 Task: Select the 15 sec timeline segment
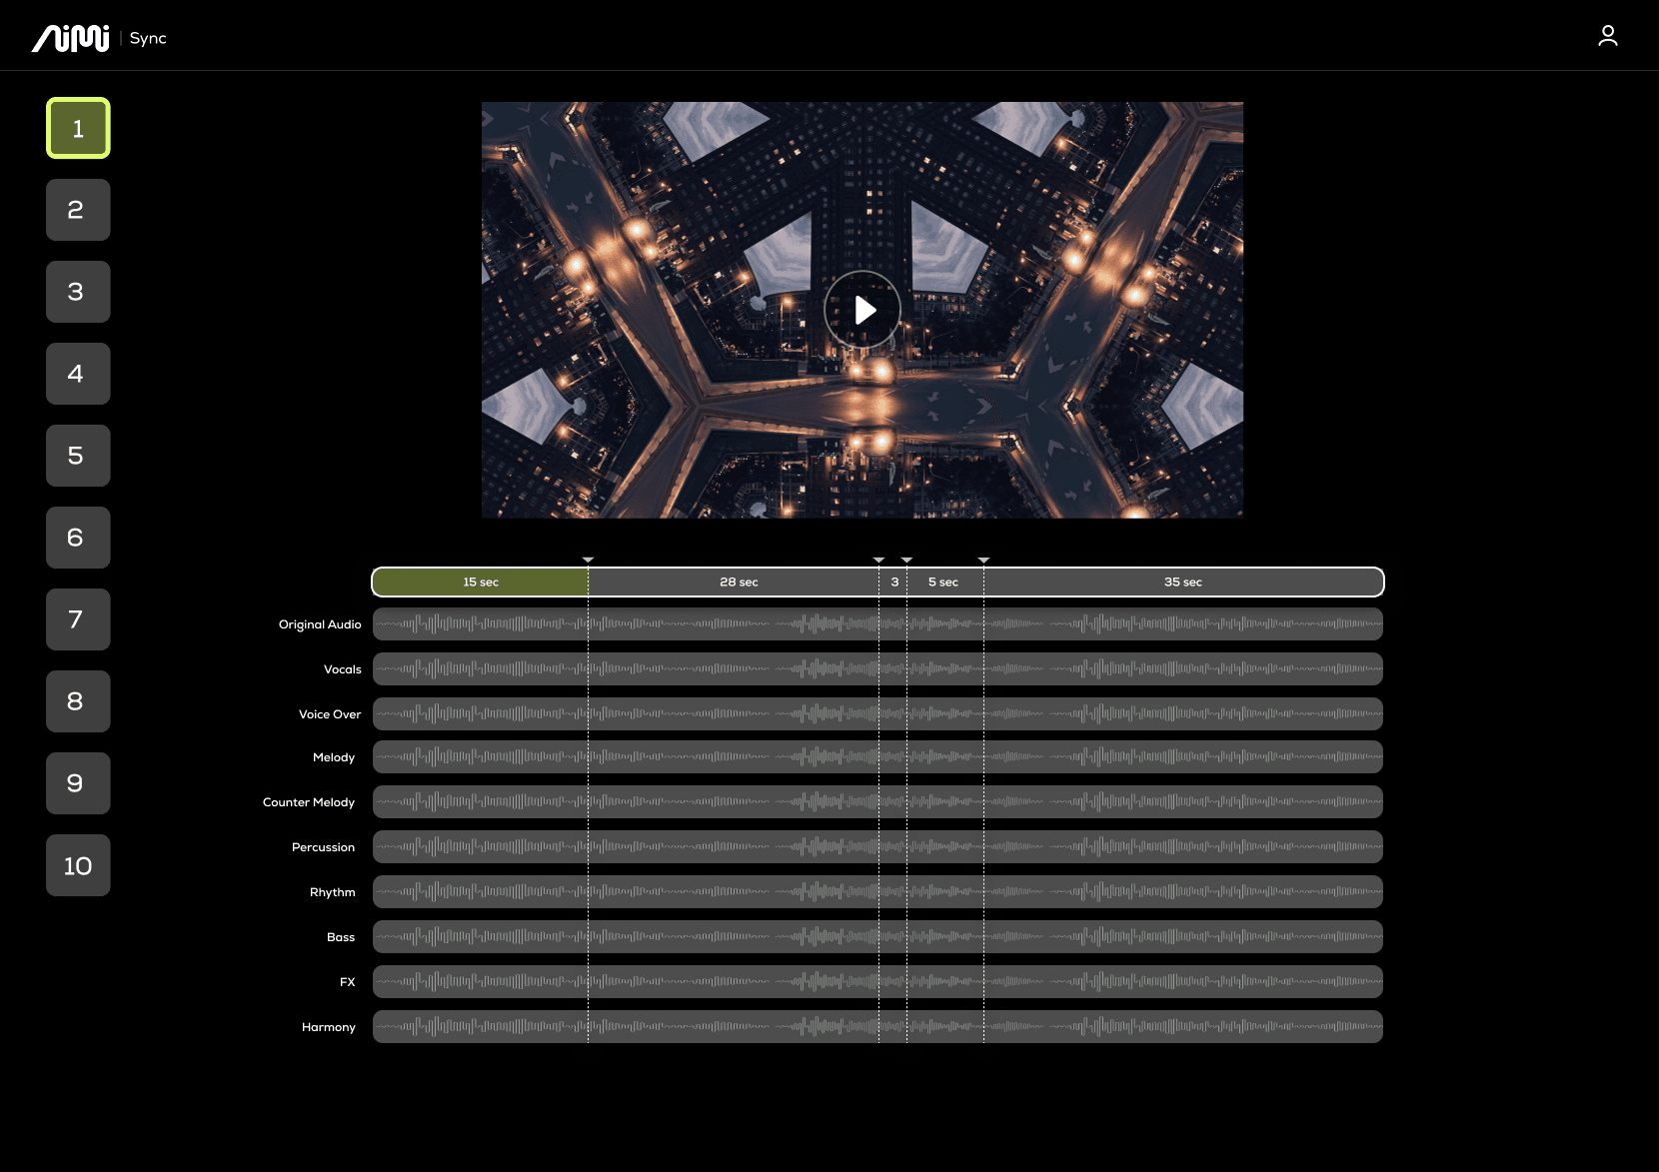(x=481, y=582)
